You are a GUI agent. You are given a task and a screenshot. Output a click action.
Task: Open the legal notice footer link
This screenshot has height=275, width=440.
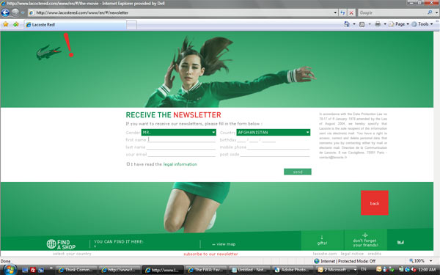tap(352, 254)
